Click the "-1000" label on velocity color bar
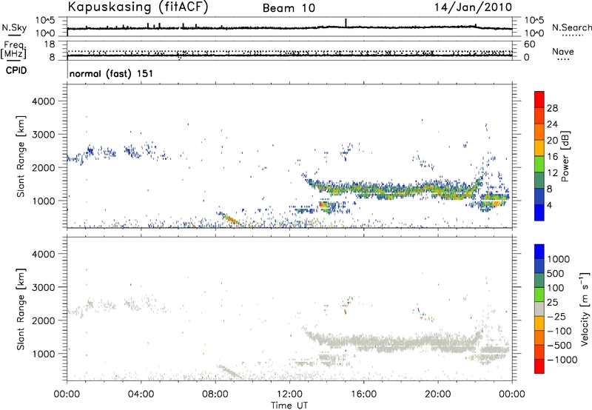 pyautogui.click(x=562, y=360)
